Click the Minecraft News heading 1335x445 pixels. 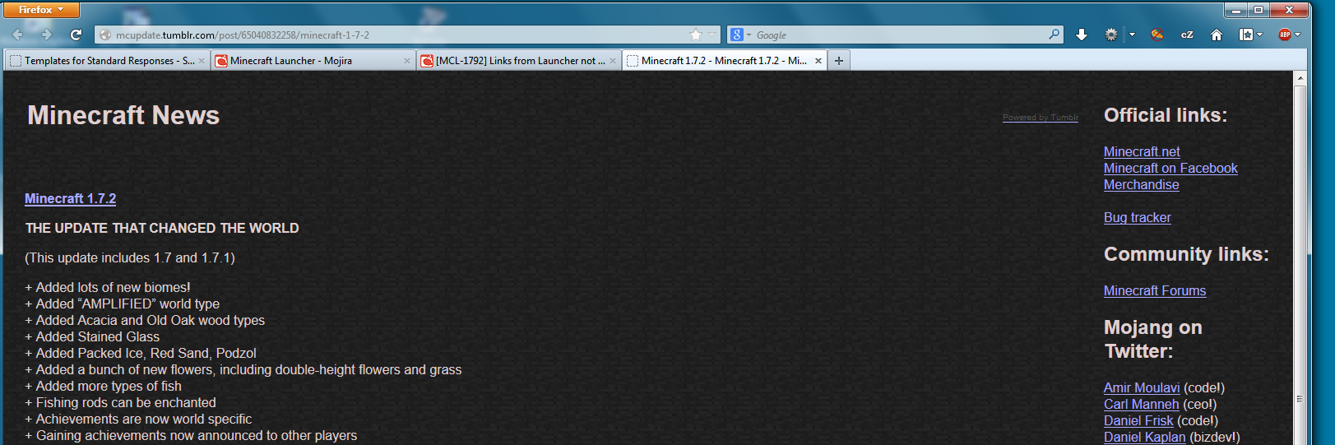(123, 115)
